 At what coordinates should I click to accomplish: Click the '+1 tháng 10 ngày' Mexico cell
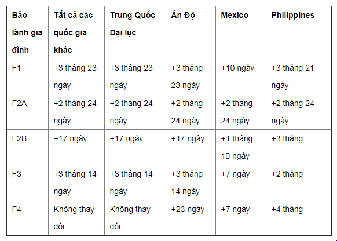[241, 147]
